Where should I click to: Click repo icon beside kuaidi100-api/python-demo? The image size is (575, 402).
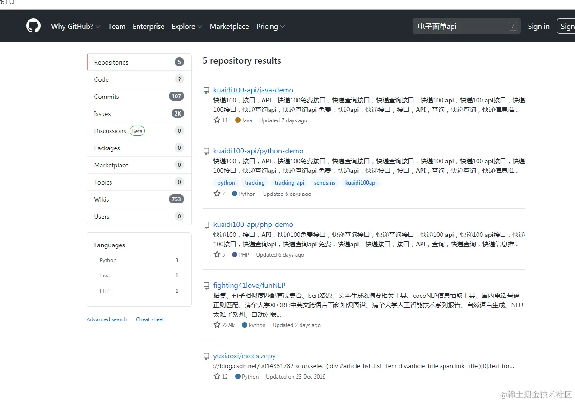point(206,152)
